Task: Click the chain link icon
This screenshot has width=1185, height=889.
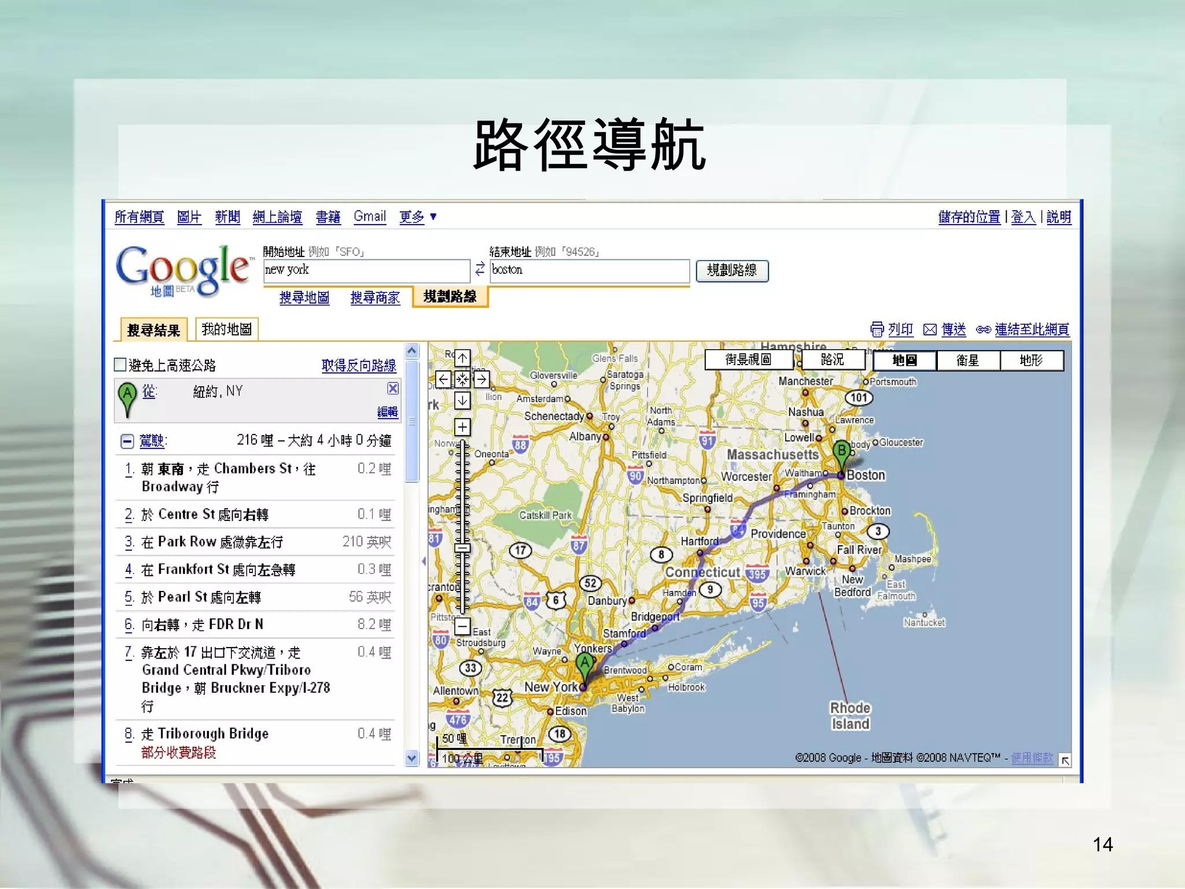Action: pyautogui.click(x=983, y=330)
